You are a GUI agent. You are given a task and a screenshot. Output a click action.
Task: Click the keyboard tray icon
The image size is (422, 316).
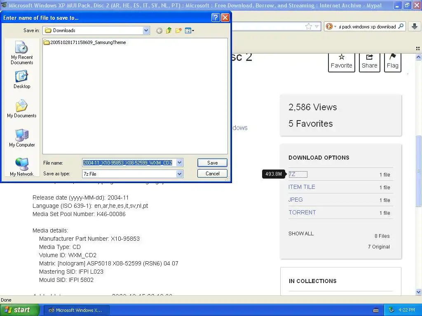pos(376,310)
